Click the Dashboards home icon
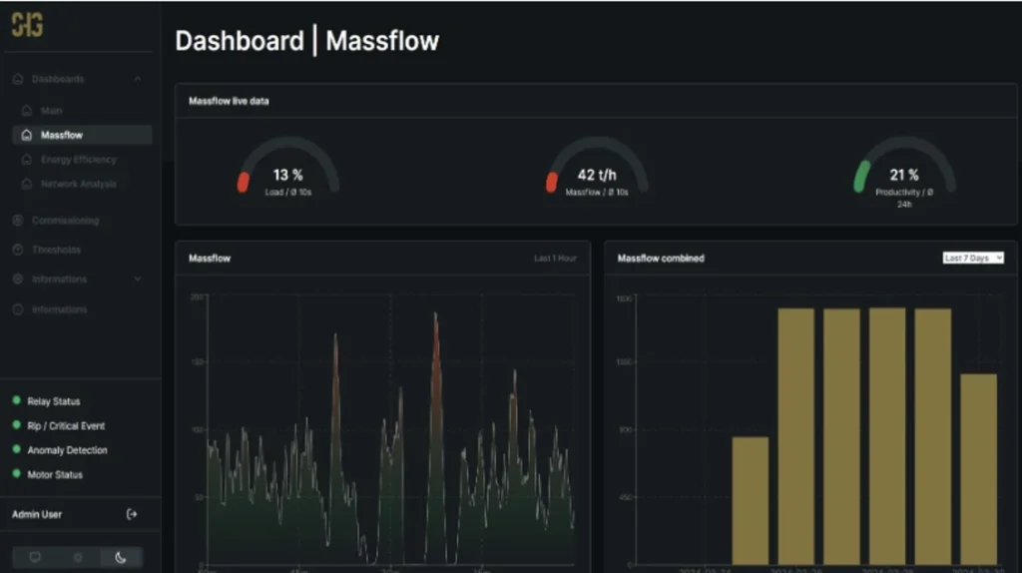1022x573 pixels. point(18,79)
